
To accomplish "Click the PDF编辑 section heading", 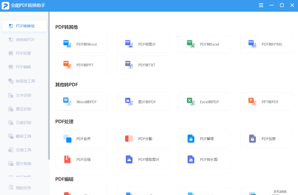I will [64, 179].
